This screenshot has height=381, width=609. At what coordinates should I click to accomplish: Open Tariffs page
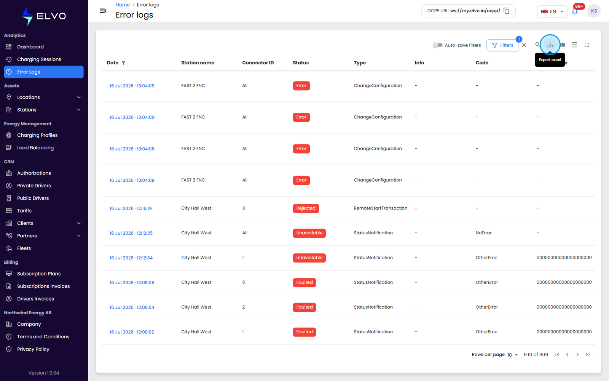(44, 211)
